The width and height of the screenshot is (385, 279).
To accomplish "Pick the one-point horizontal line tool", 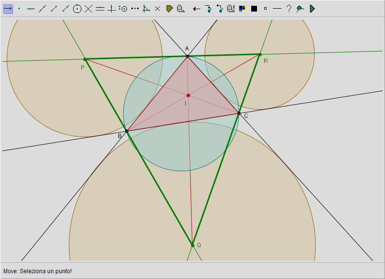I will [31, 9].
